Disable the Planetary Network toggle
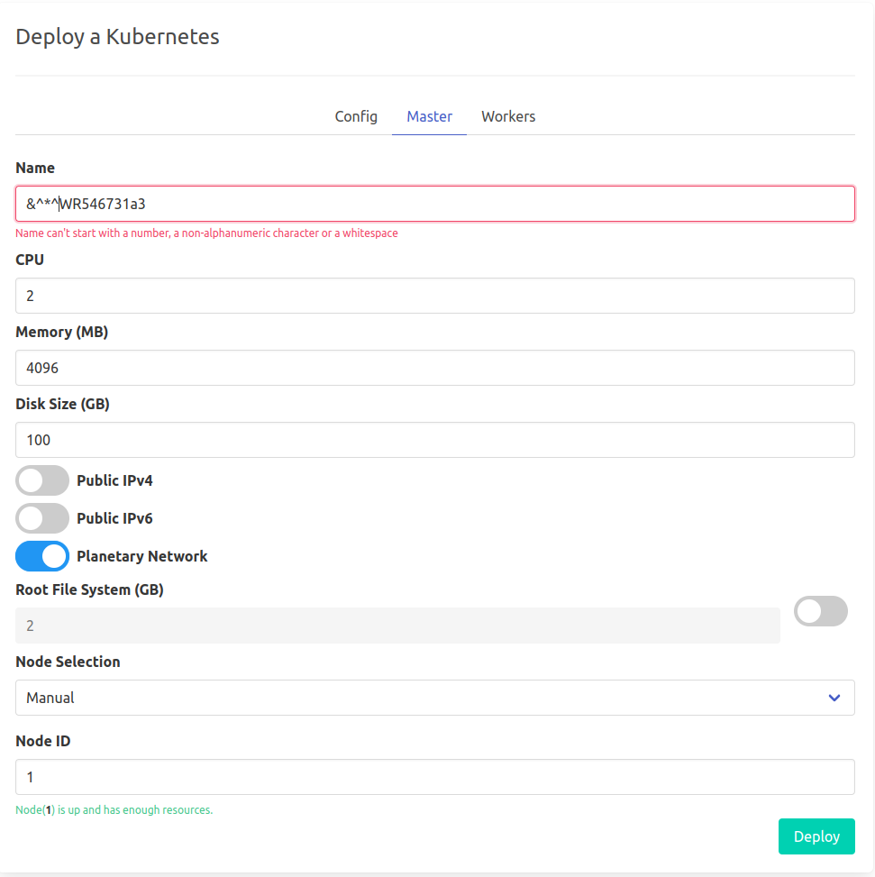The width and height of the screenshot is (875, 877). tap(41, 556)
